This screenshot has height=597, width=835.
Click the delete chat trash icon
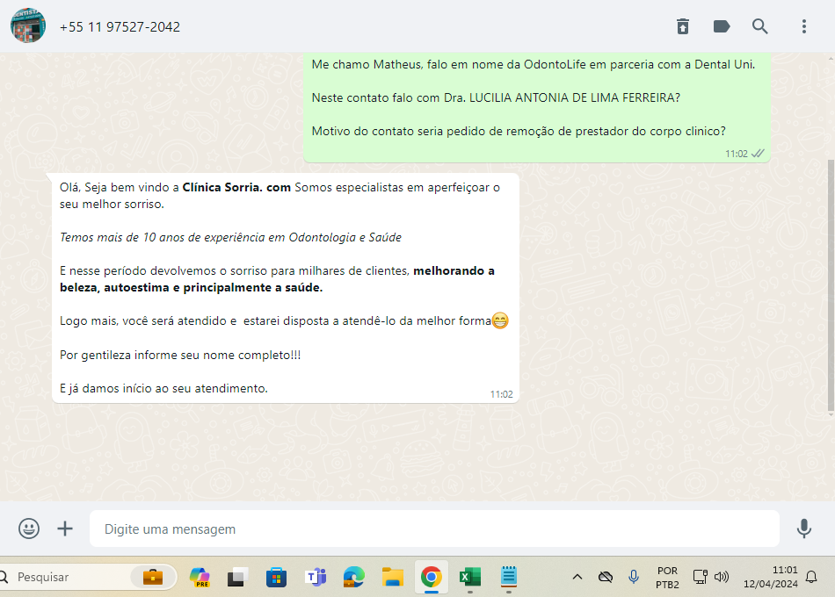tap(683, 26)
